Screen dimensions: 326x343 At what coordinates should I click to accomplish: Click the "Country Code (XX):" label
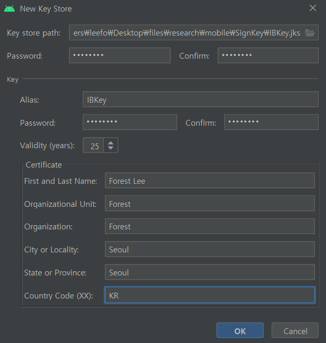pyautogui.click(x=59, y=296)
